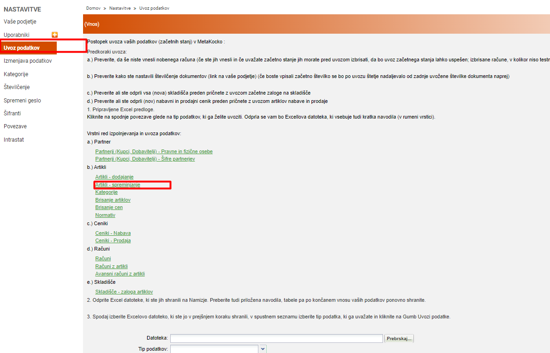Open the Uporabniki menu item

(x=17, y=35)
